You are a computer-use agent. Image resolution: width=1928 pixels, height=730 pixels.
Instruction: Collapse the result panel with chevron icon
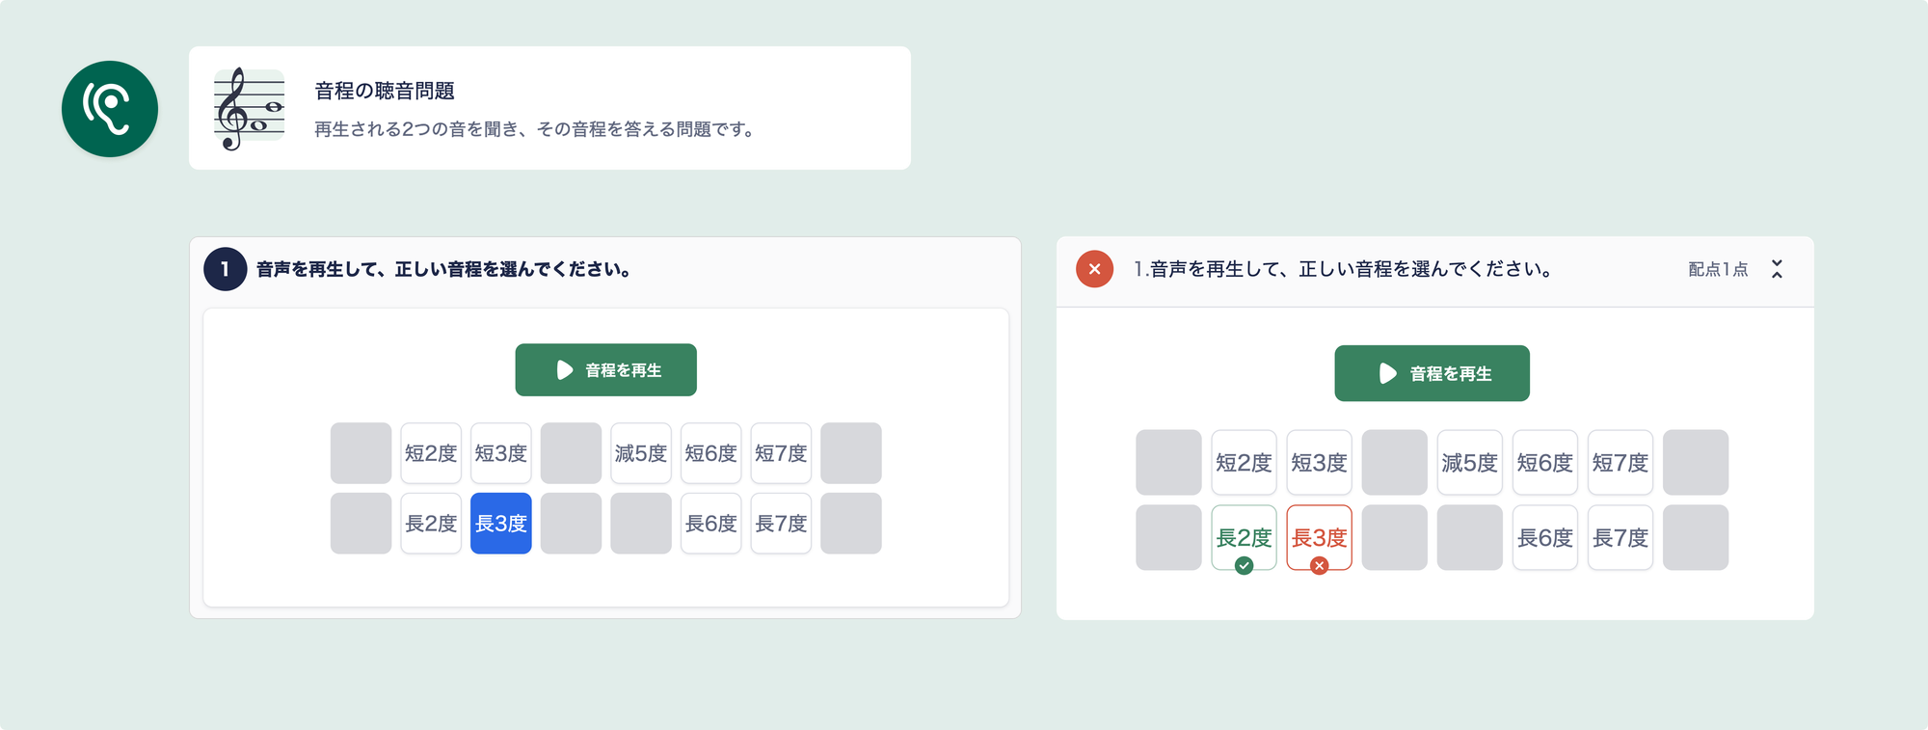click(x=1777, y=269)
